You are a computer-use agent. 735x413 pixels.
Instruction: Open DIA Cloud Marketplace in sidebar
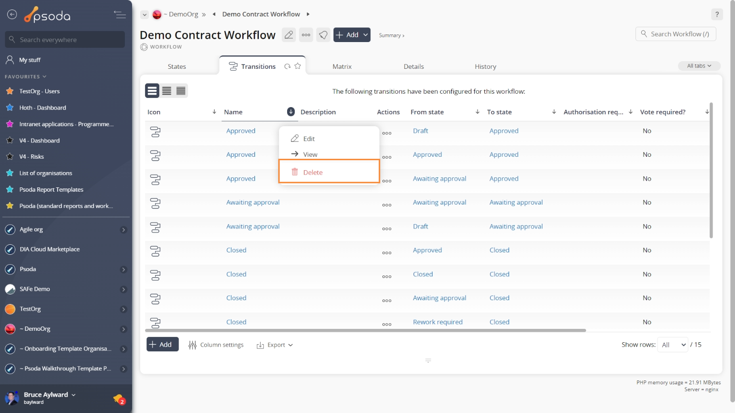point(49,250)
